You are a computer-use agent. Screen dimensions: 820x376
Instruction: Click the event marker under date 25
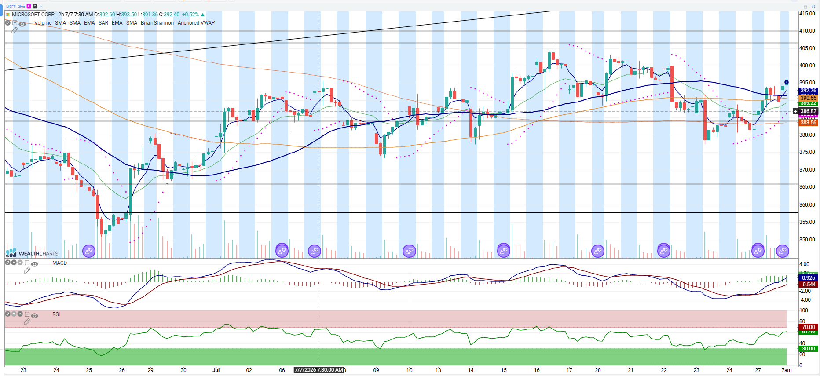[89, 251]
